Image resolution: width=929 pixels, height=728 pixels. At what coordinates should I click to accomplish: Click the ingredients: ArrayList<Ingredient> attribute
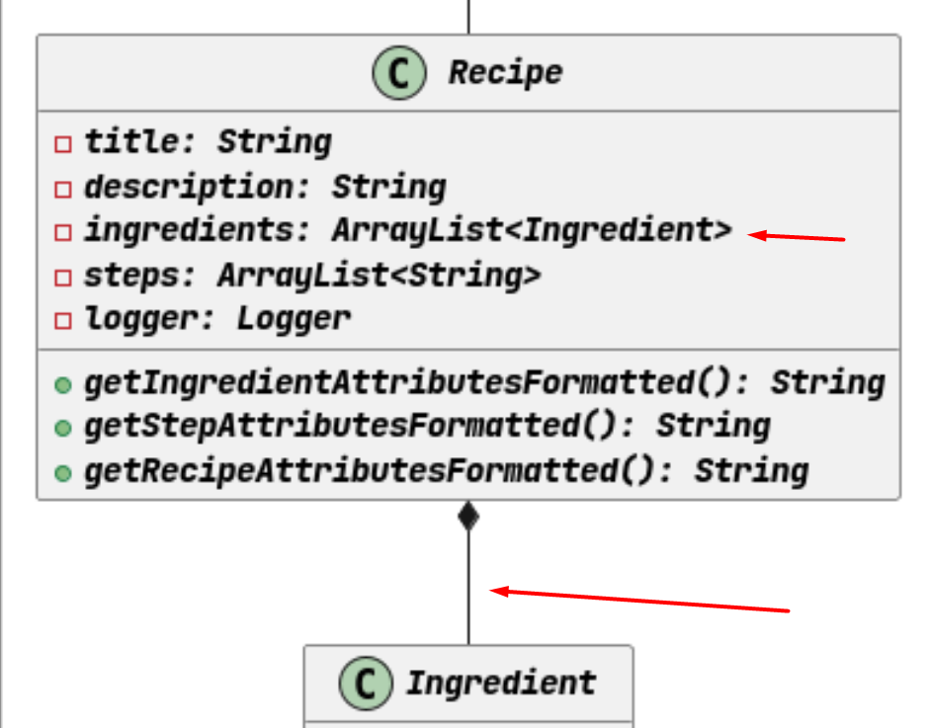[x=408, y=230]
